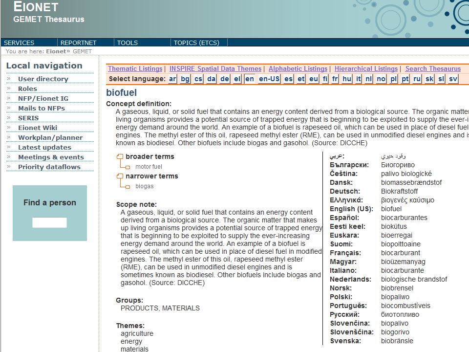Select language ar
This screenshot has width=469, height=352.
click(x=172, y=79)
